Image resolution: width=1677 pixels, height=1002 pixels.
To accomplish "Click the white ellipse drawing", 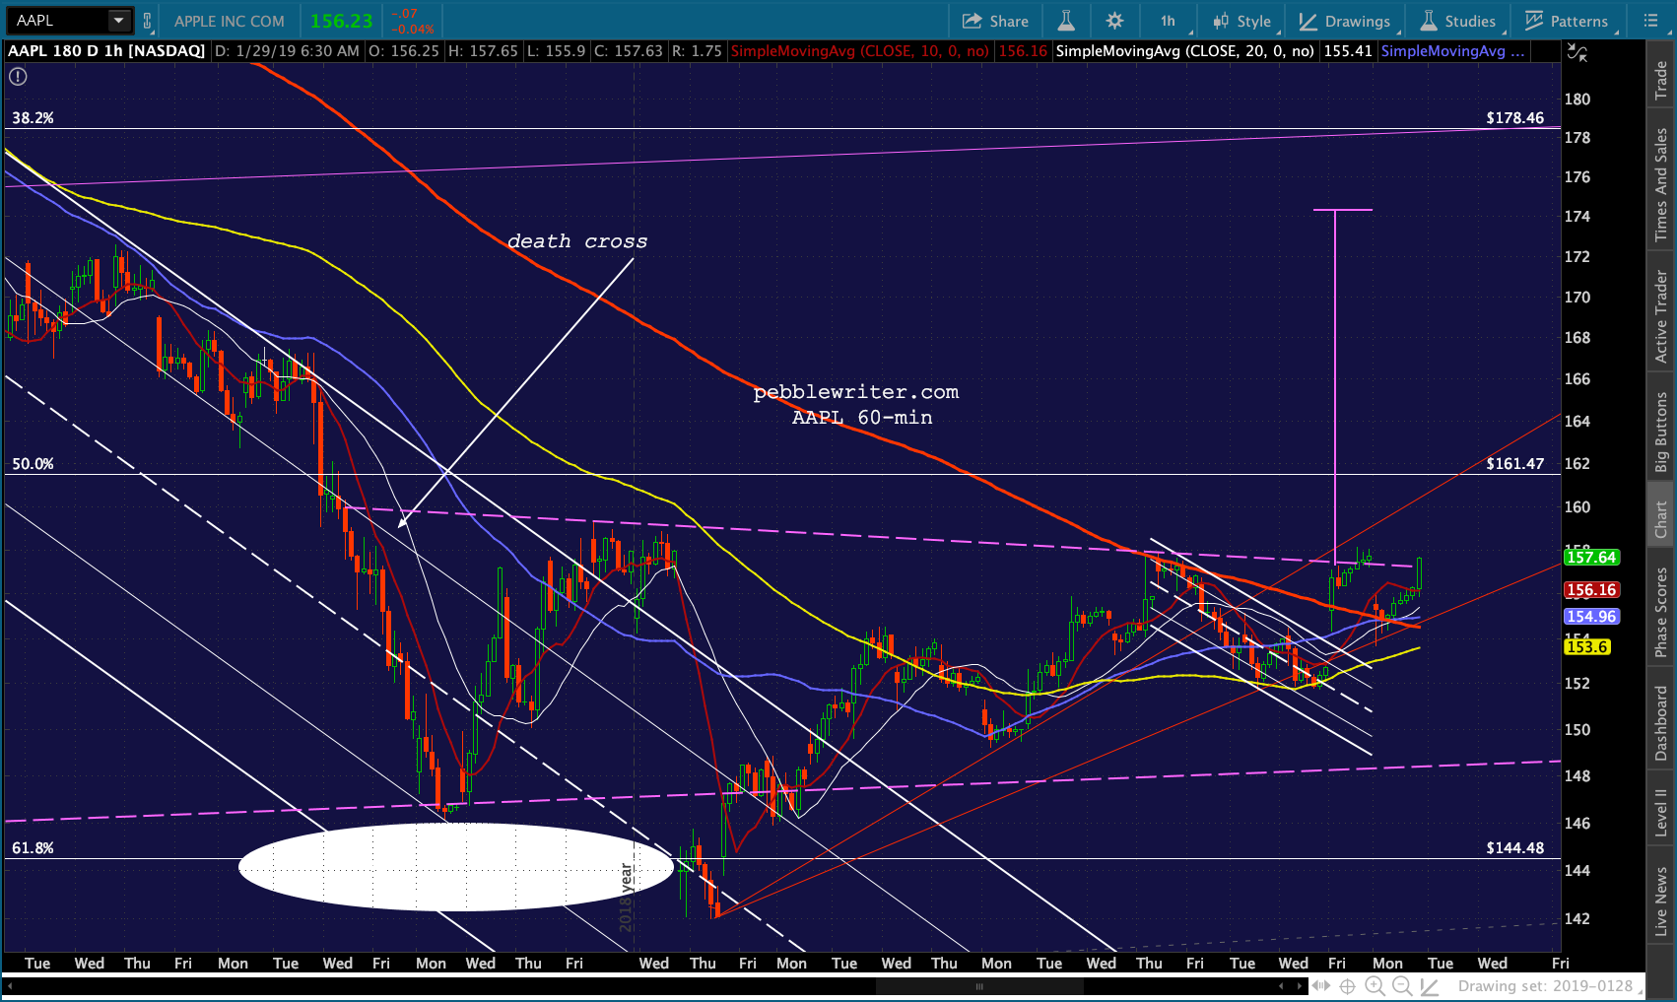I will click(455, 867).
